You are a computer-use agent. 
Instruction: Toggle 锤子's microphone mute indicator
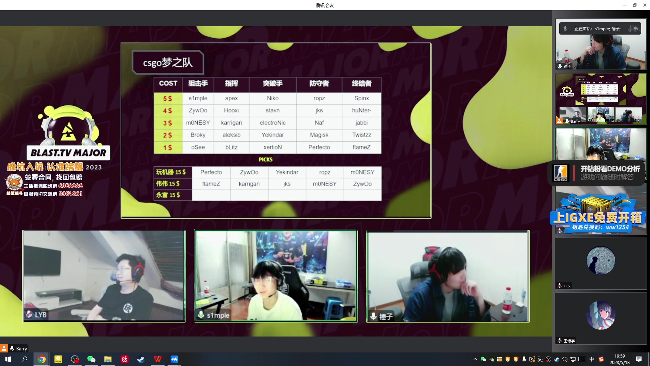coord(559,66)
